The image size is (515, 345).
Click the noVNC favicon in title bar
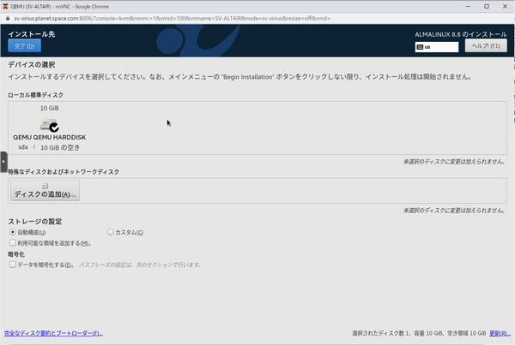5,6
